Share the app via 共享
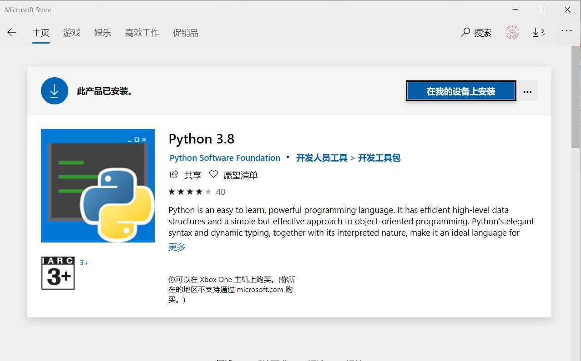This screenshot has height=361, width=581. [x=185, y=175]
